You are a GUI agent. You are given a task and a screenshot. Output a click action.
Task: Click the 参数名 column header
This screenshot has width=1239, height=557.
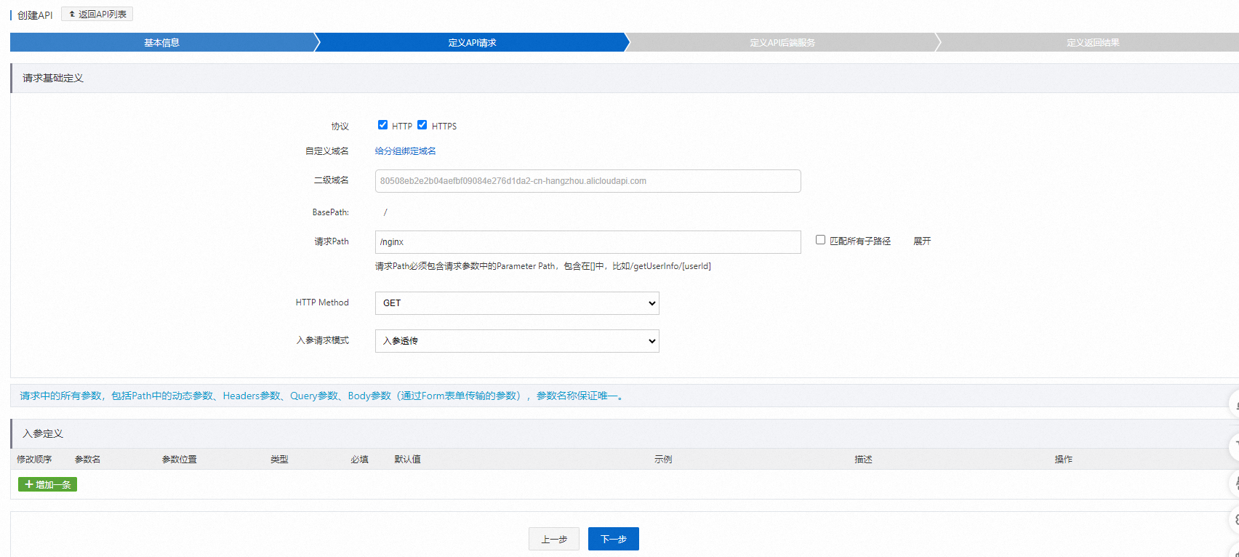(87, 459)
